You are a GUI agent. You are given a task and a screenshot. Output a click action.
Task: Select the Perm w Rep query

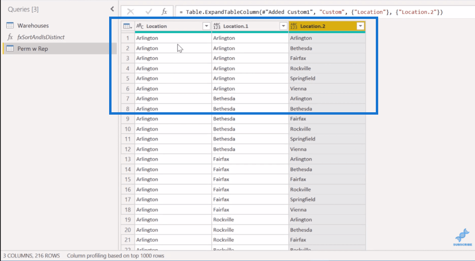(32, 49)
